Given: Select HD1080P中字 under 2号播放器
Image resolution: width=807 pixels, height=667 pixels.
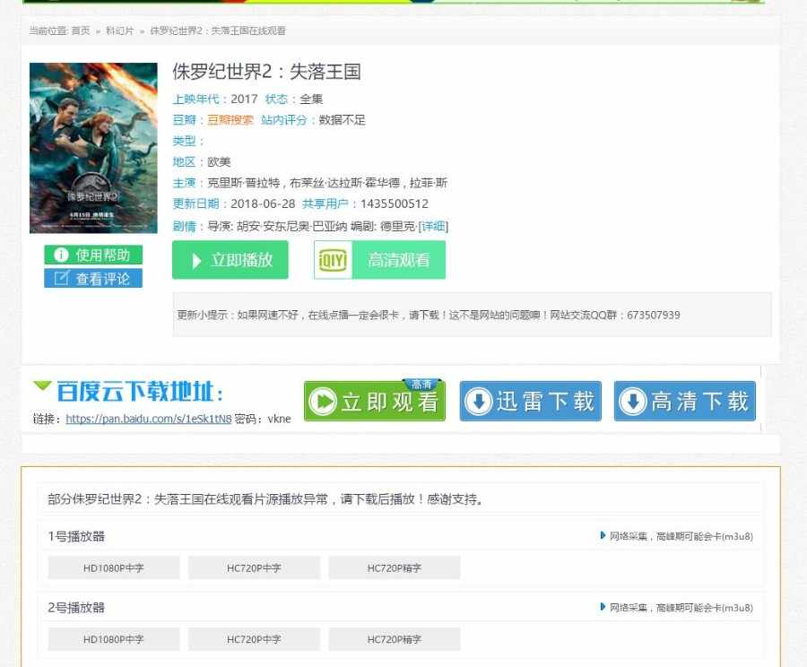Looking at the screenshot, I should click(114, 639).
